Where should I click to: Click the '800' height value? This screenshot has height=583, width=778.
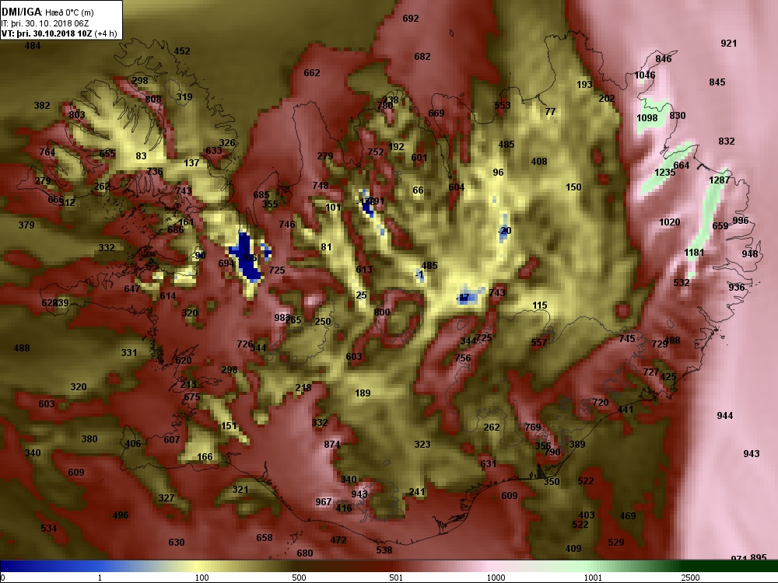click(x=381, y=312)
